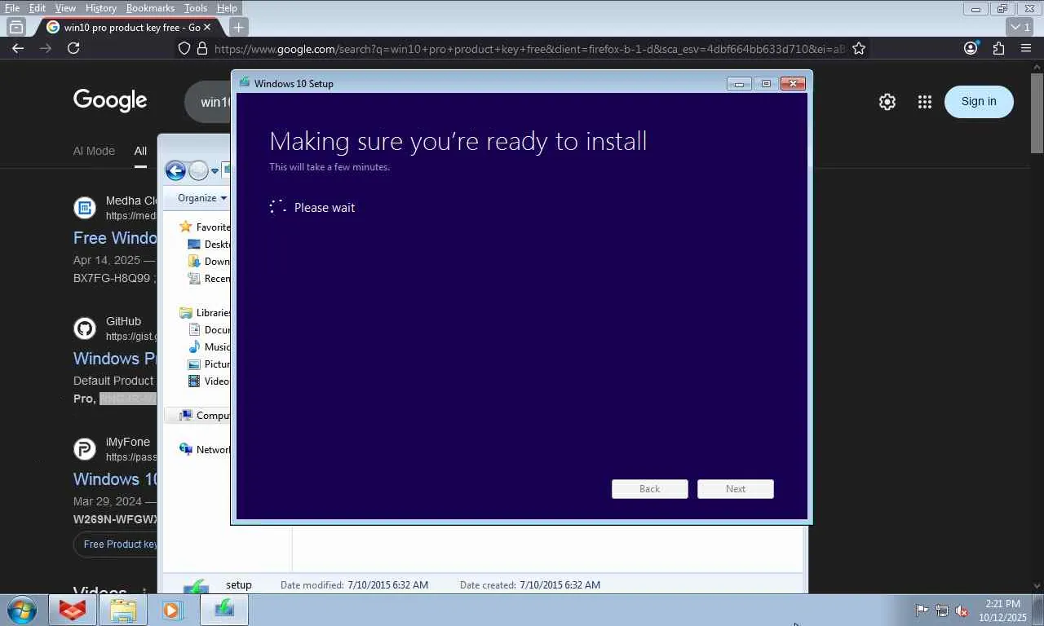
Task: Open the View menu in Firefox
Action: coord(65,8)
